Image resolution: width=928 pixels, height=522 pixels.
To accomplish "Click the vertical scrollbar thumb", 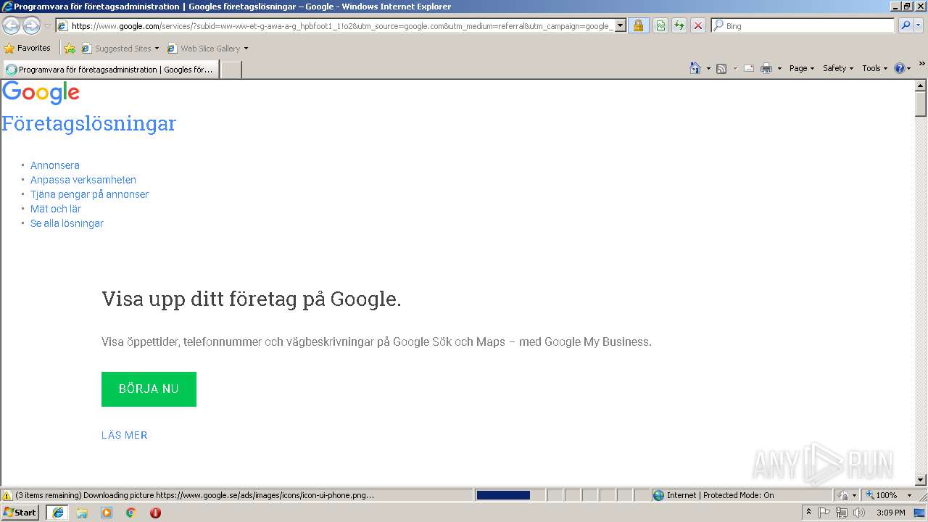I will pos(921,104).
